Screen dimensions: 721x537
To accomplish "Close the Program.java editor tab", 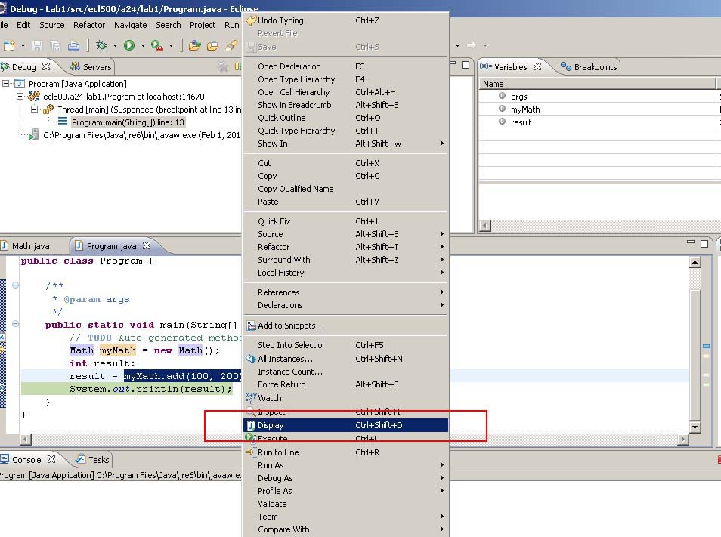I will (x=147, y=245).
